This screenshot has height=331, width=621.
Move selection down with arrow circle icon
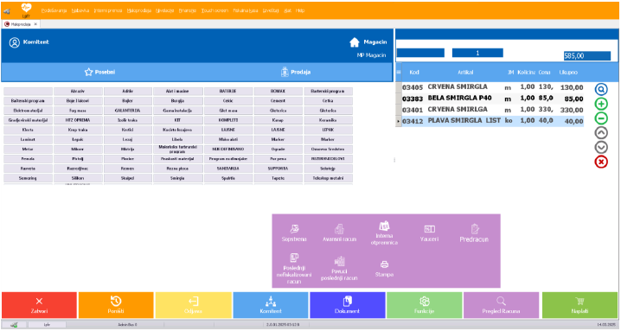pyautogui.click(x=601, y=147)
